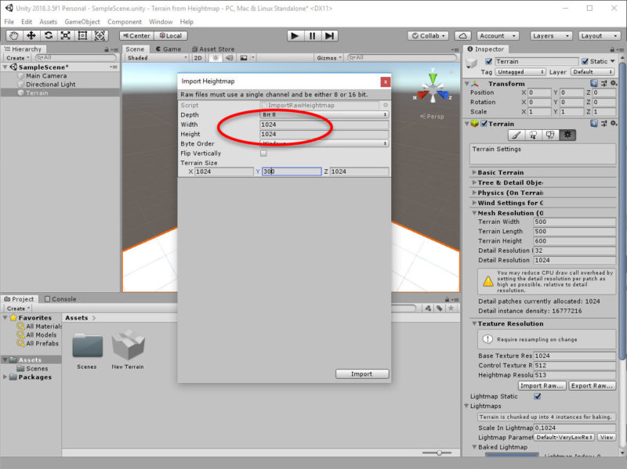Image resolution: width=627 pixels, height=469 pixels.
Task: Click the Terrain Size Y field
Action: click(x=292, y=171)
